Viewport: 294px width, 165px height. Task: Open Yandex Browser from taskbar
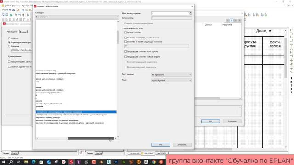(63, 162)
